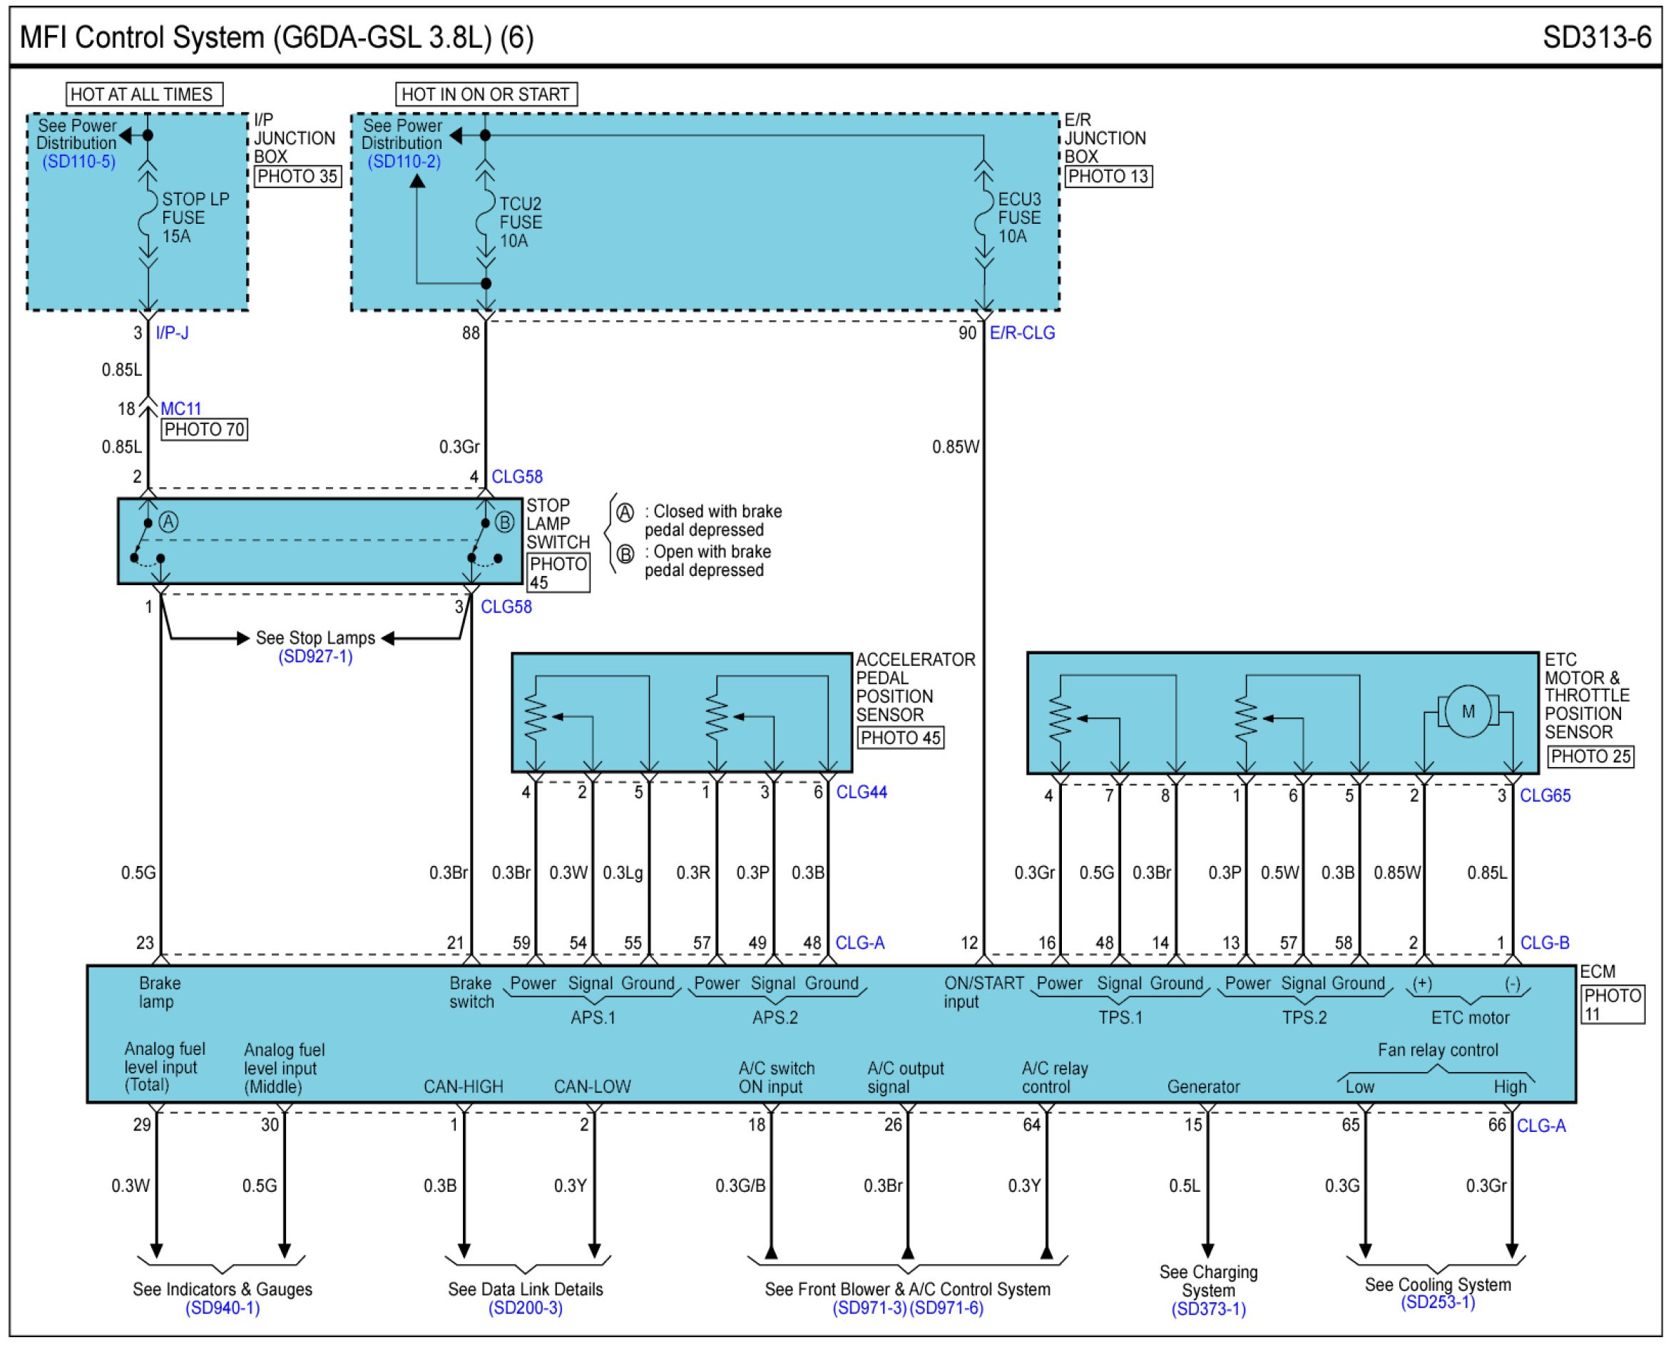
Task: Select the CLG65 connector label
Action: (1545, 795)
